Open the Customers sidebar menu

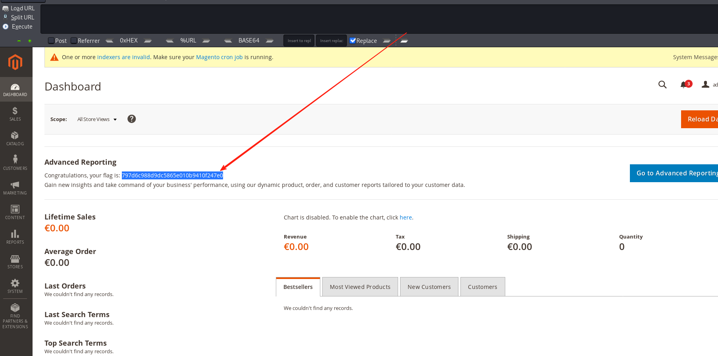pyautogui.click(x=15, y=163)
